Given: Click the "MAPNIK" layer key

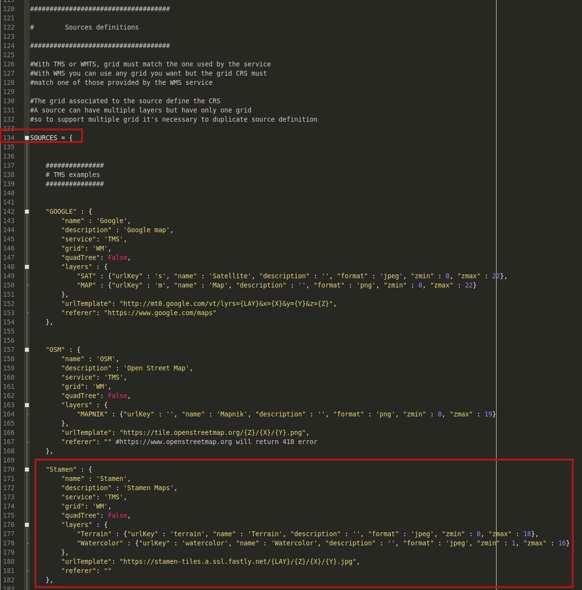Looking at the screenshot, I should tap(93, 414).
